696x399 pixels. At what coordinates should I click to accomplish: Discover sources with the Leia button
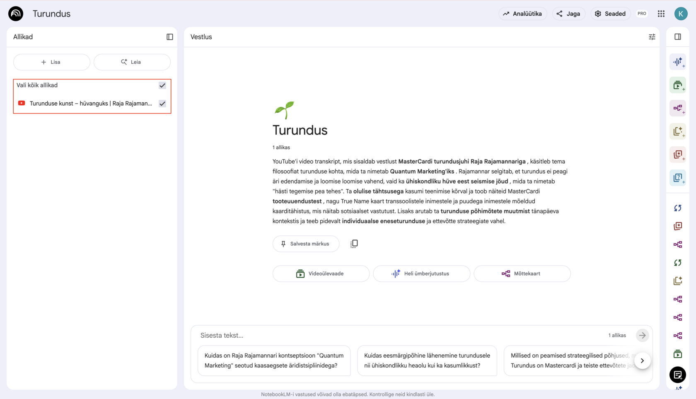pyautogui.click(x=132, y=62)
